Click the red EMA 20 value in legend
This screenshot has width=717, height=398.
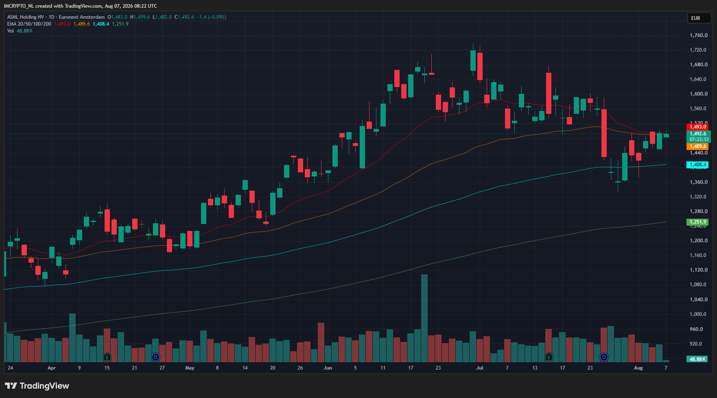coord(62,24)
